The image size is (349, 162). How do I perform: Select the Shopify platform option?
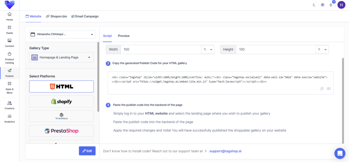(x=61, y=101)
